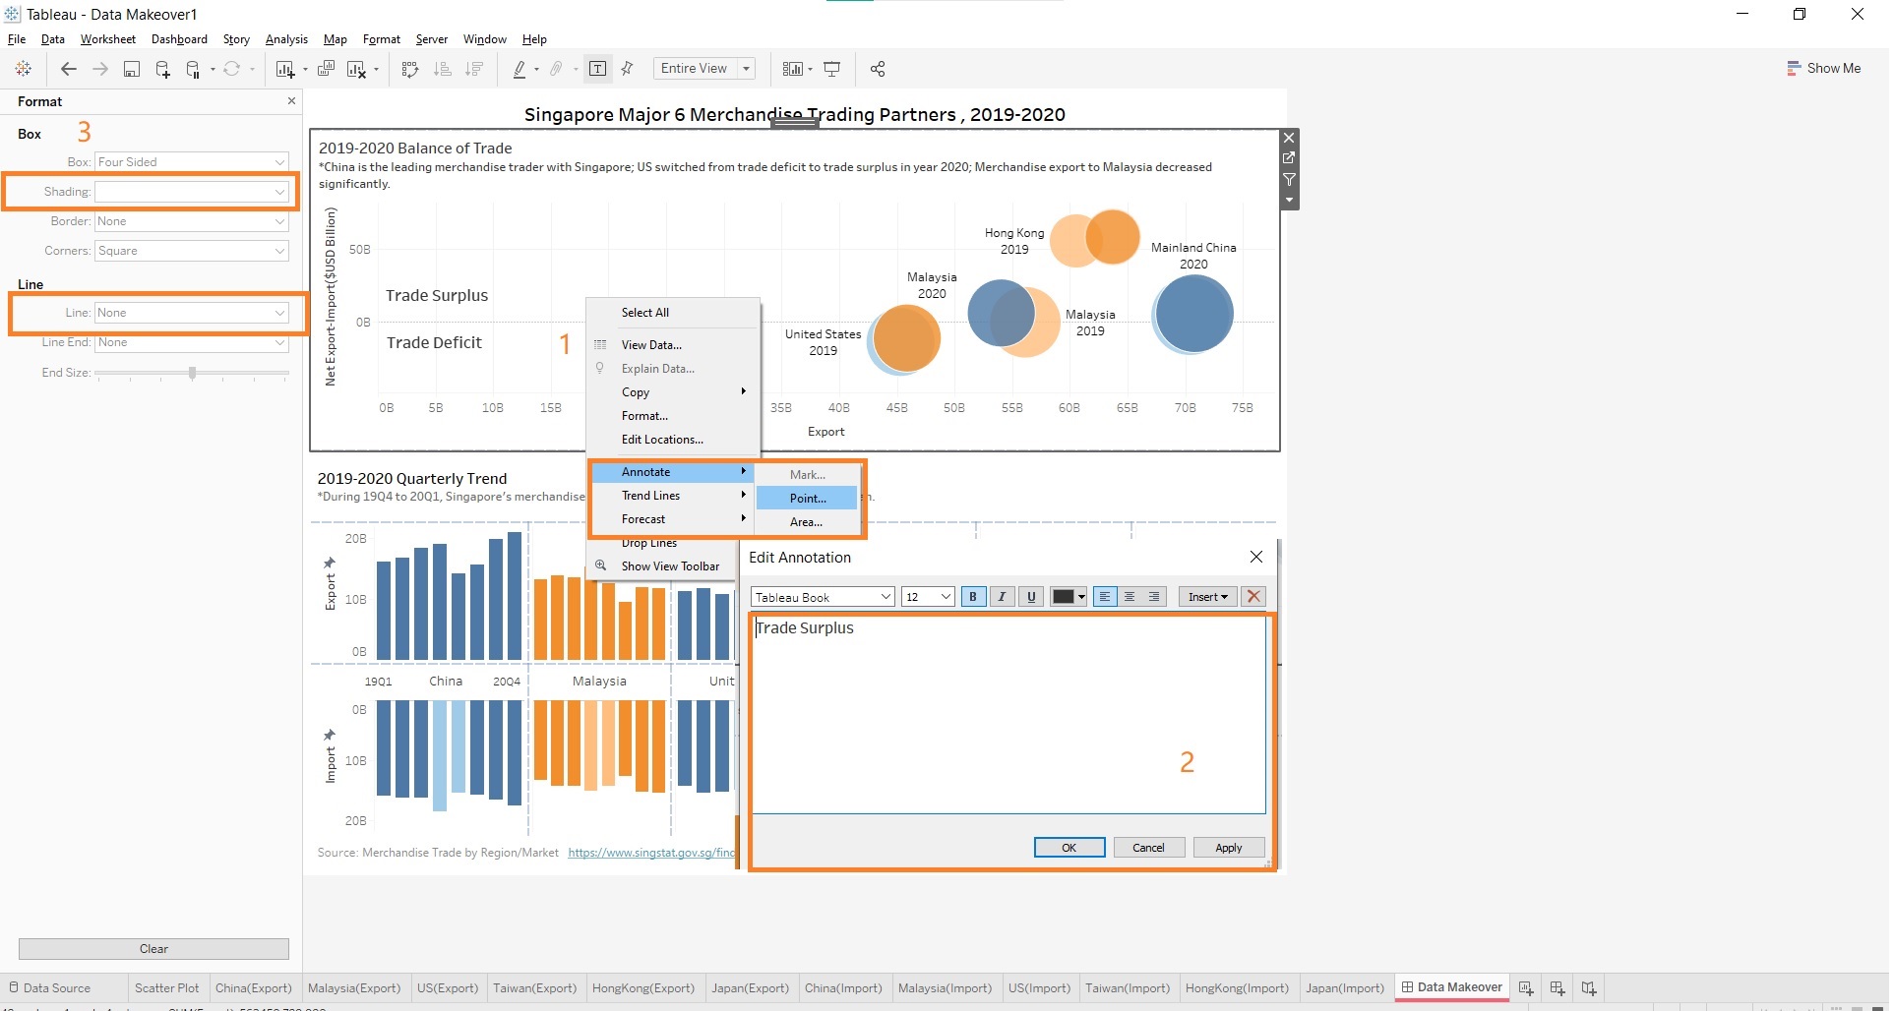The width and height of the screenshot is (1894, 1011).
Task: Open the Line dropdown set to None
Action: pyautogui.click(x=191, y=313)
